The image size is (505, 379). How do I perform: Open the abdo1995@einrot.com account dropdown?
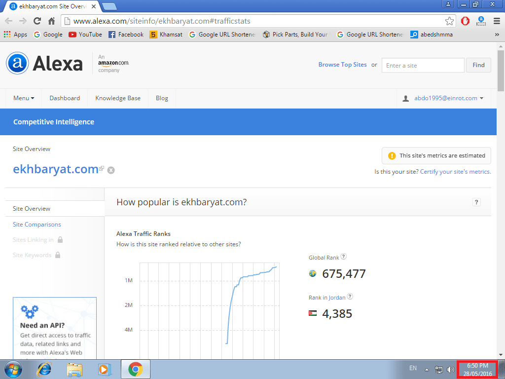[443, 98]
